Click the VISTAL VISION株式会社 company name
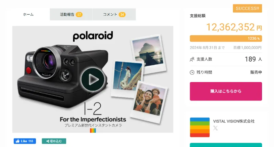The height and width of the screenshot is (147, 274). click(234, 121)
